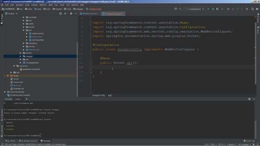The width and height of the screenshot is (260, 146).
Task: Start debugging with the bug icon
Action: tap(213, 9)
